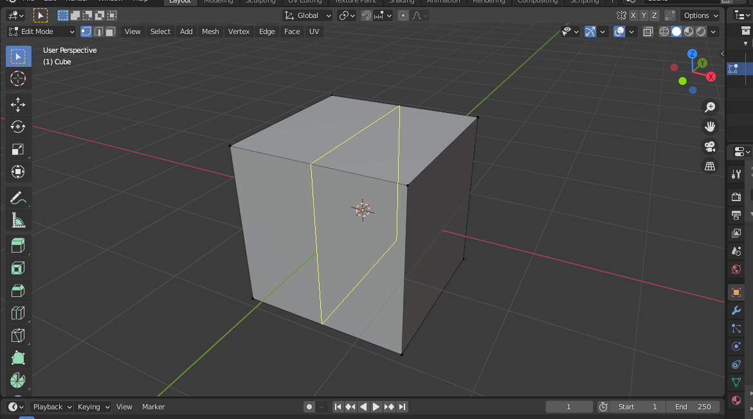Select the Select Box tool
Image resolution: width=753 pixels, height=419 pixels.
point(18,57)
